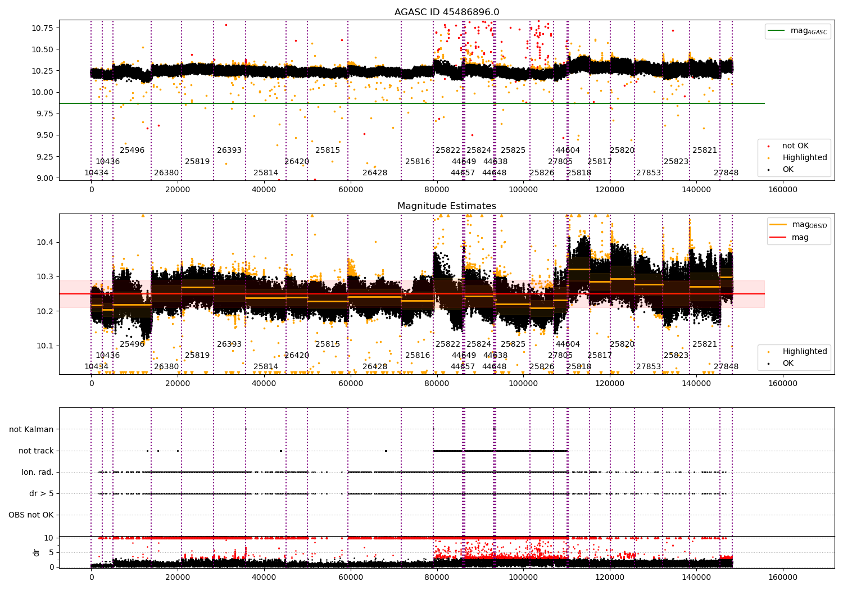The width and height of the screenshot is (843, 590).
Task: Click OBSID label 25496 in the top plot
Action: point(132,151)
